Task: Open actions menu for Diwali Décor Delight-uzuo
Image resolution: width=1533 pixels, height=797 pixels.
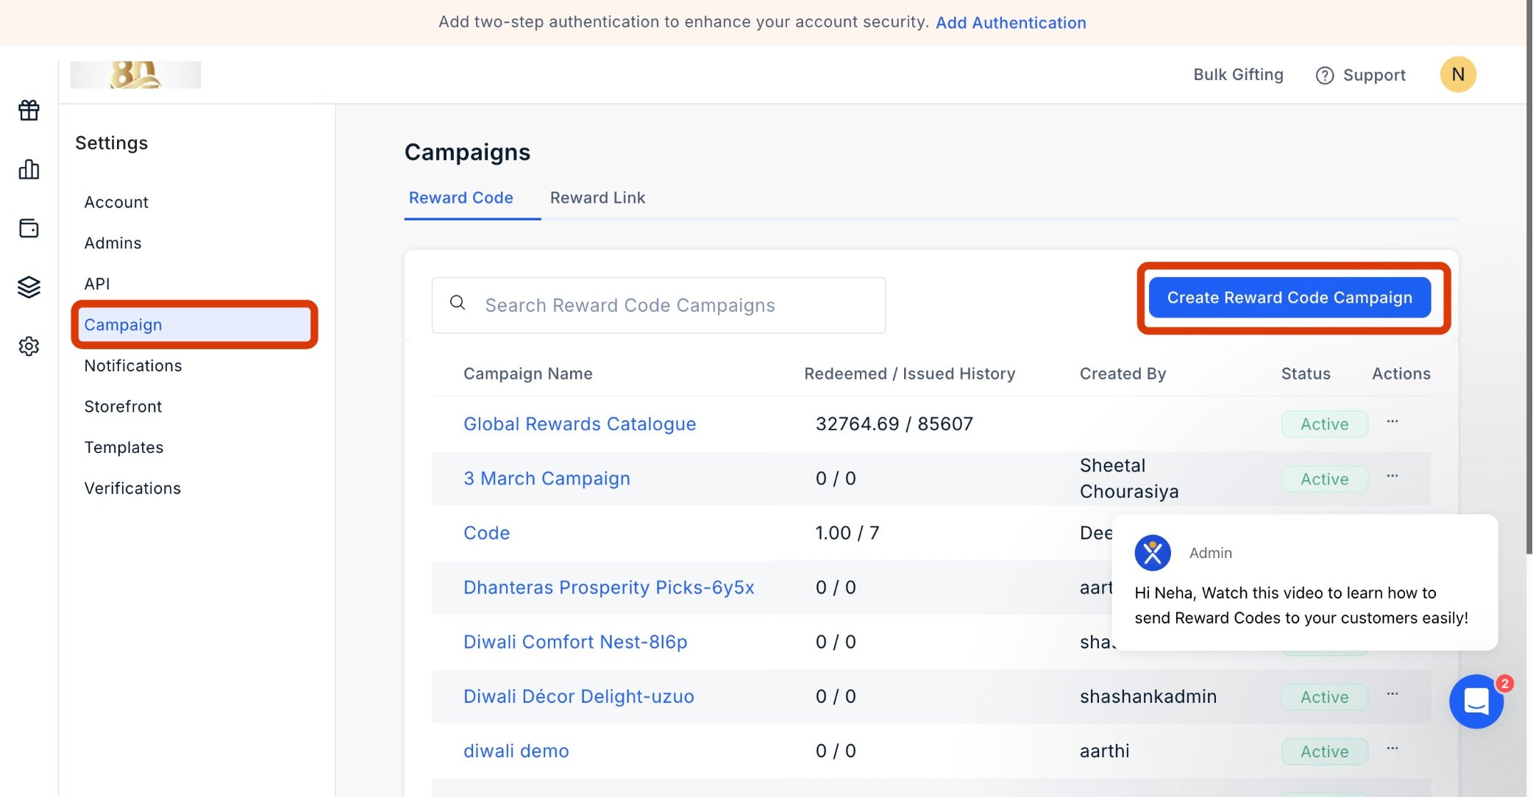Action: pyautogui.click(x=1392, y=695)
